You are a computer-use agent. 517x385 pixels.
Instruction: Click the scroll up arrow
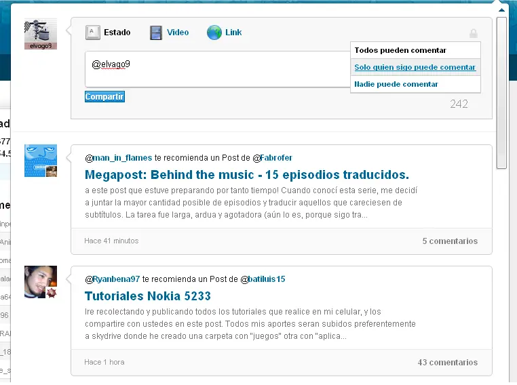click(501, 10)
